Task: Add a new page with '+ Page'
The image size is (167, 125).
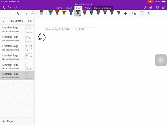Action: tap(8, 121)
